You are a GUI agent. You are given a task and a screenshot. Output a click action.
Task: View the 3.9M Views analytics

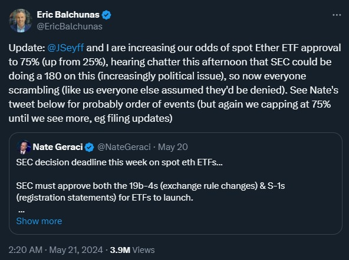point(132,250)
